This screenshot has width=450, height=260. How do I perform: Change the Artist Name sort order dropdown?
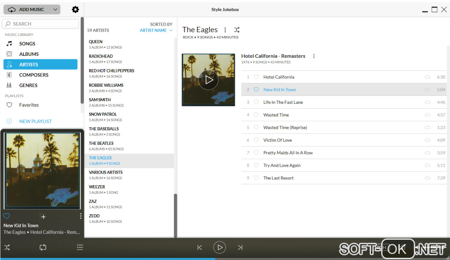(156, 30)
